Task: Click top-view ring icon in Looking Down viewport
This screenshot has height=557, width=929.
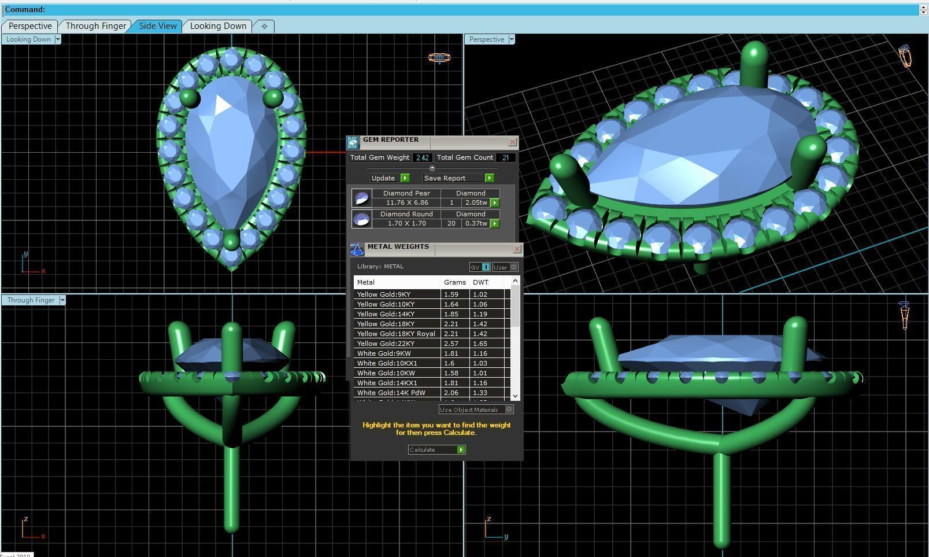Action: tap(439, 57)
